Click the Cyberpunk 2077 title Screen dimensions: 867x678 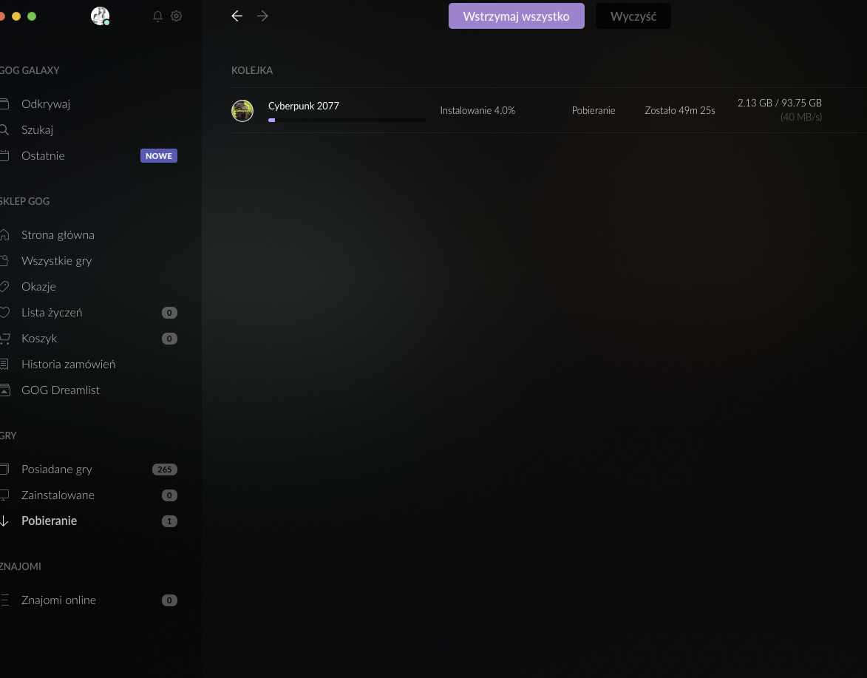304,106
